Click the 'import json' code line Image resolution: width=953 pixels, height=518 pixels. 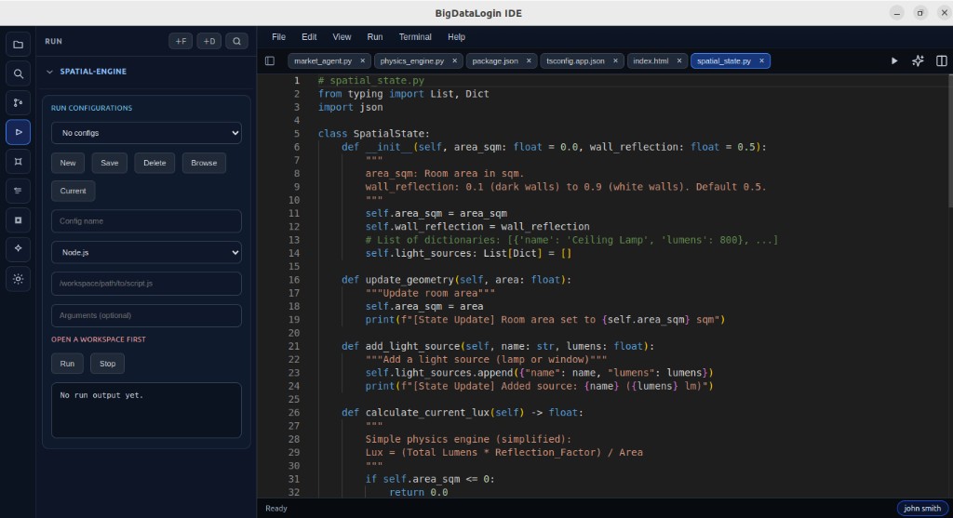tap(351, 107)
